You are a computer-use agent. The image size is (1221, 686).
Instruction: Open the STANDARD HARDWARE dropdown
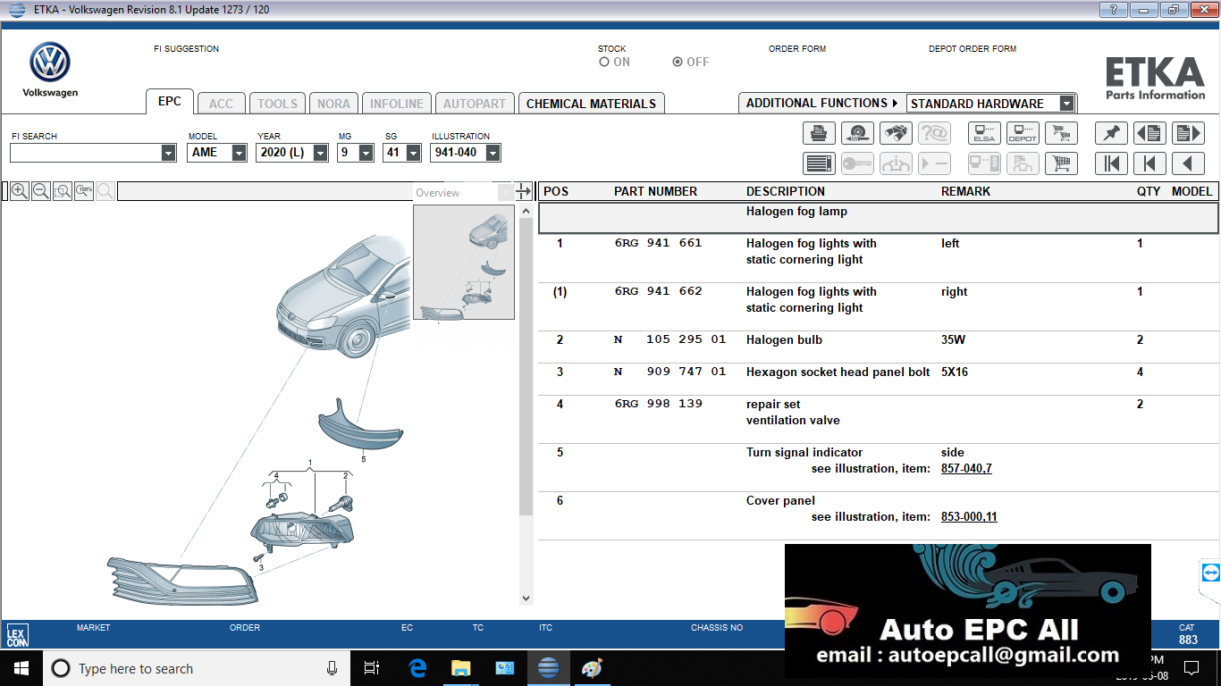point(1066,104)
